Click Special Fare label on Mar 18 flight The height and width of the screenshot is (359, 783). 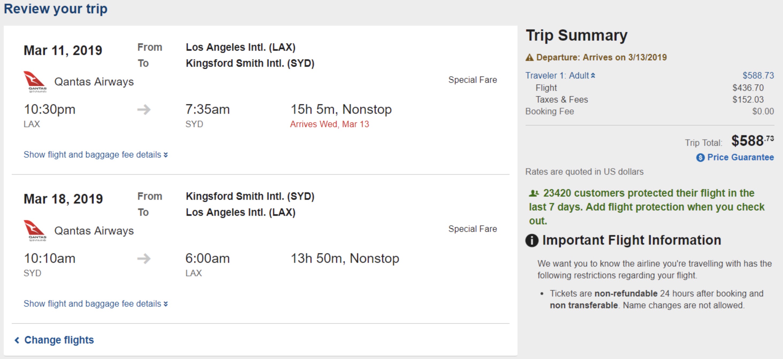472,229
